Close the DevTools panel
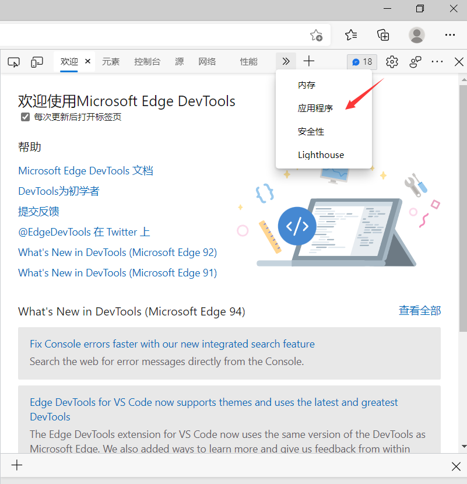 459,62
